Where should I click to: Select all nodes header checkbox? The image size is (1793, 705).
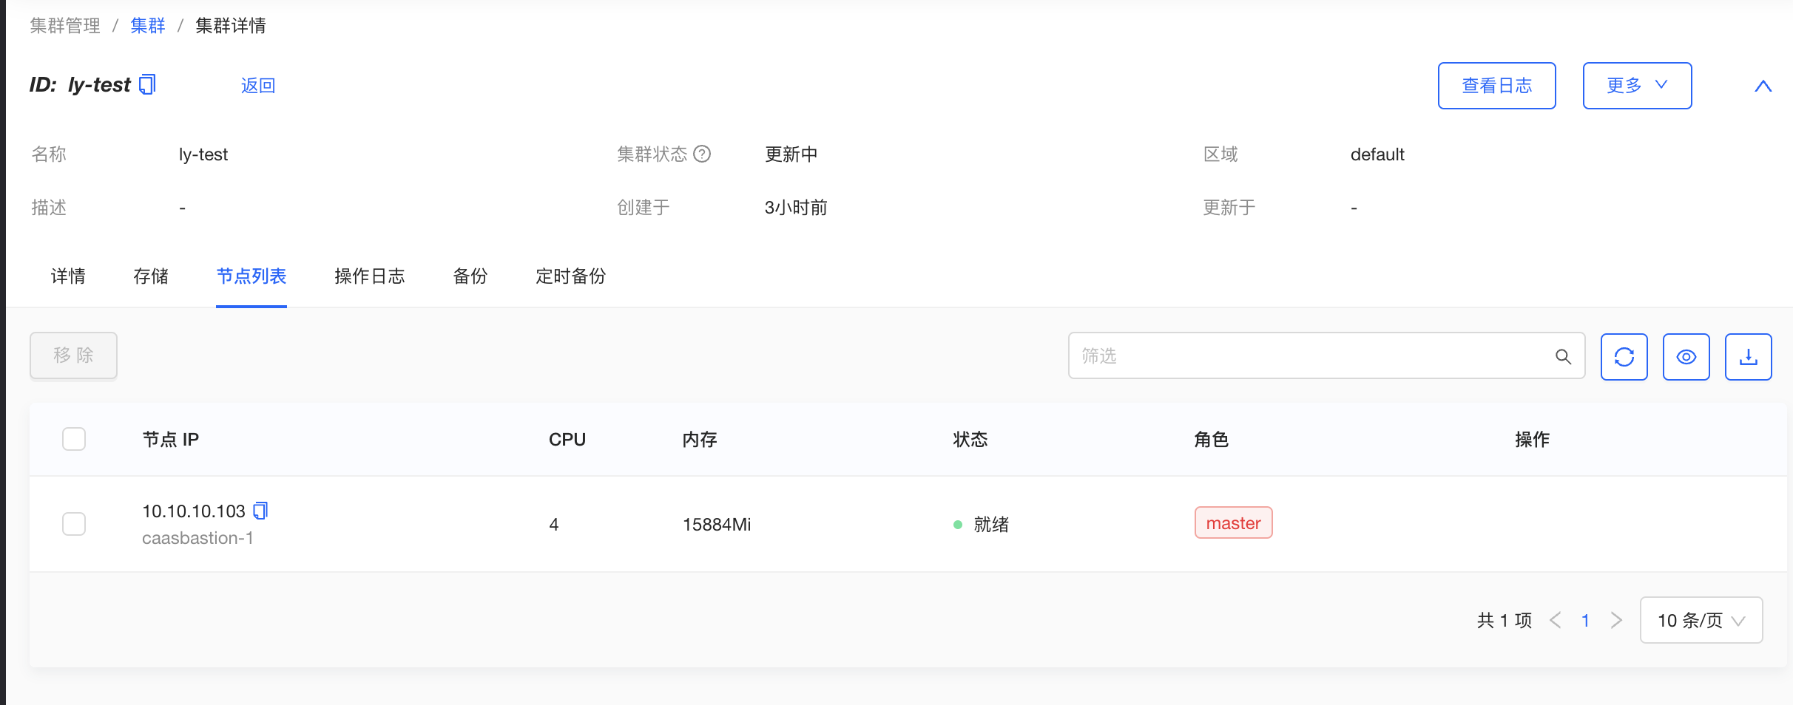74,439
